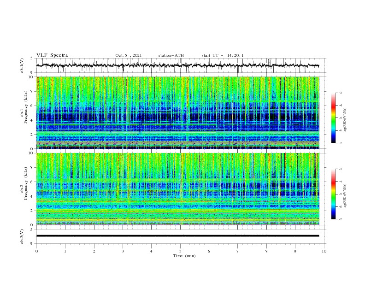This screenshot has width=365, height=282.
Task: Select the "station=ATH" label
Action: tap(171, 55)
